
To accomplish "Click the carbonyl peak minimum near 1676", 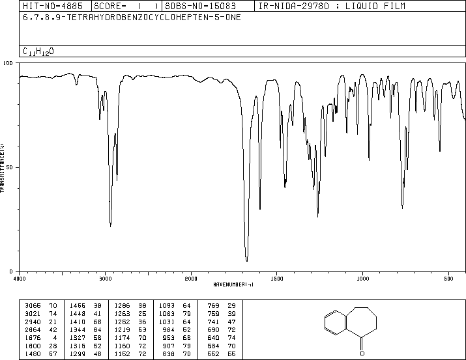I will tap(246, 260).
